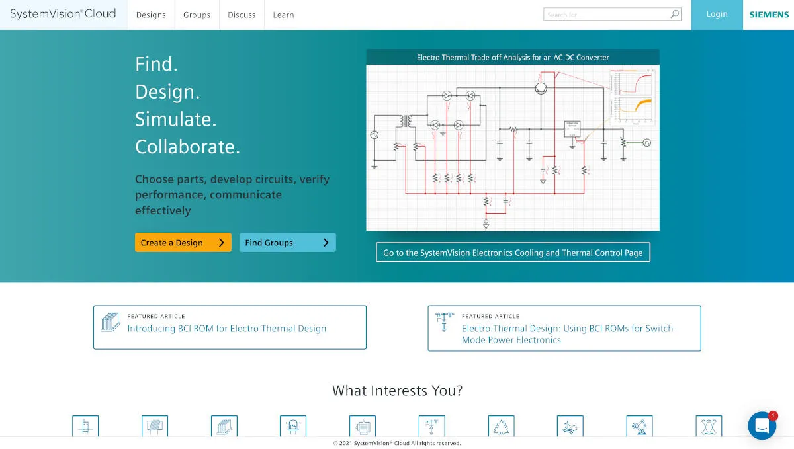Open BCI ROMs for Switch-Mode Power Electronics article
This screenshot has height=449, width=794.
coord(569,334)
